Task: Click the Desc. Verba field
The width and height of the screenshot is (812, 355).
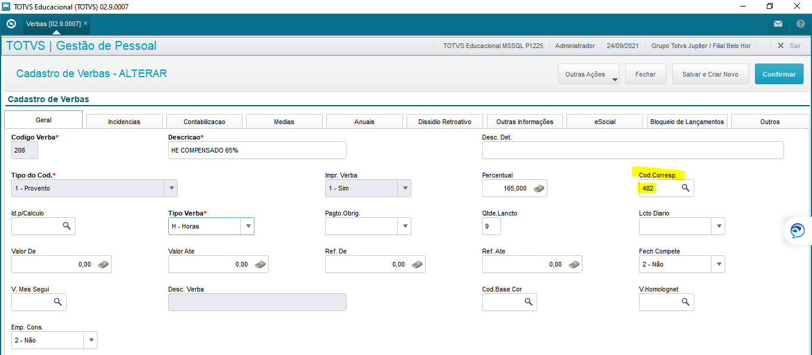Action: [257, 302]
